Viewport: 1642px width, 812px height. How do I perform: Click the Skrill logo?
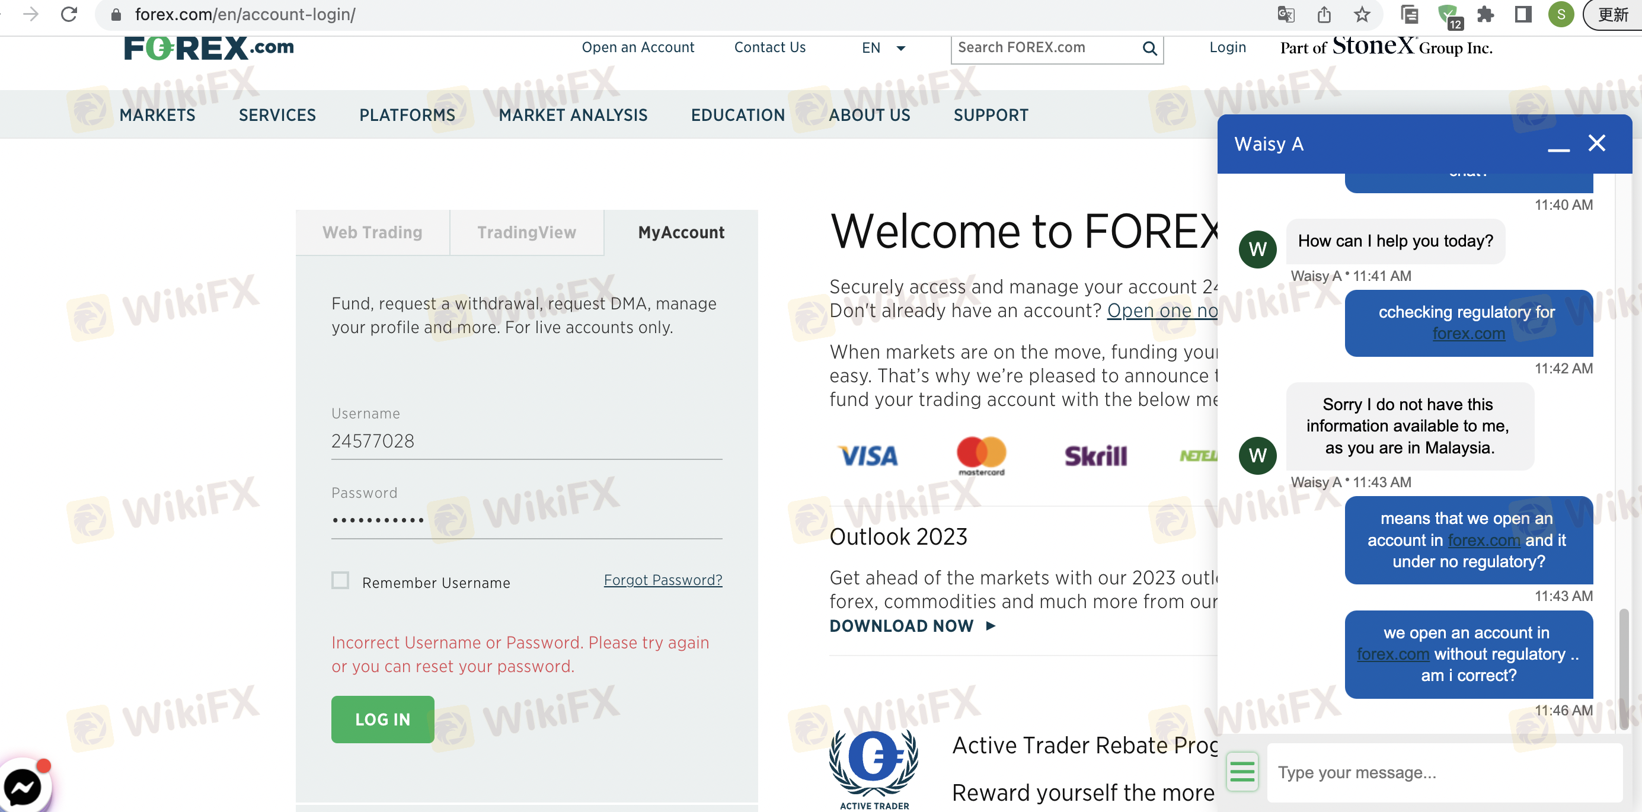[x=1095, y=456]
